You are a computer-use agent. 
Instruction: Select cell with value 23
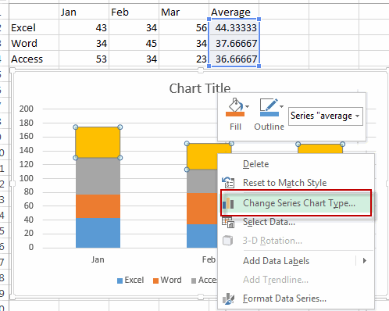[x=184, y=59]
